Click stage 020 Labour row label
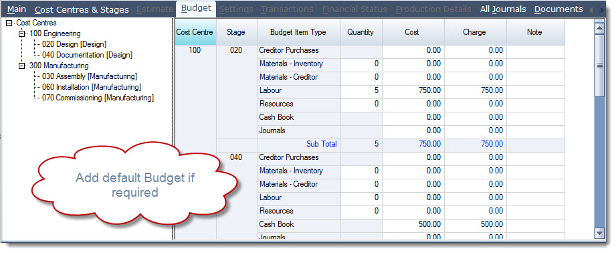This screenshot has width=616, height=253. coord(271,90)
